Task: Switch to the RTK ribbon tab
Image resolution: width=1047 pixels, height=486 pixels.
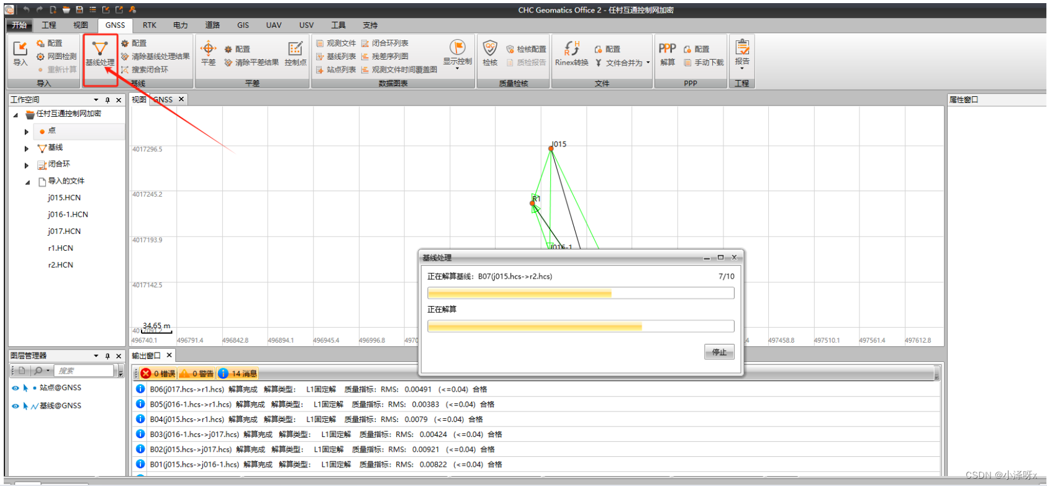Action: pos(150,25)
